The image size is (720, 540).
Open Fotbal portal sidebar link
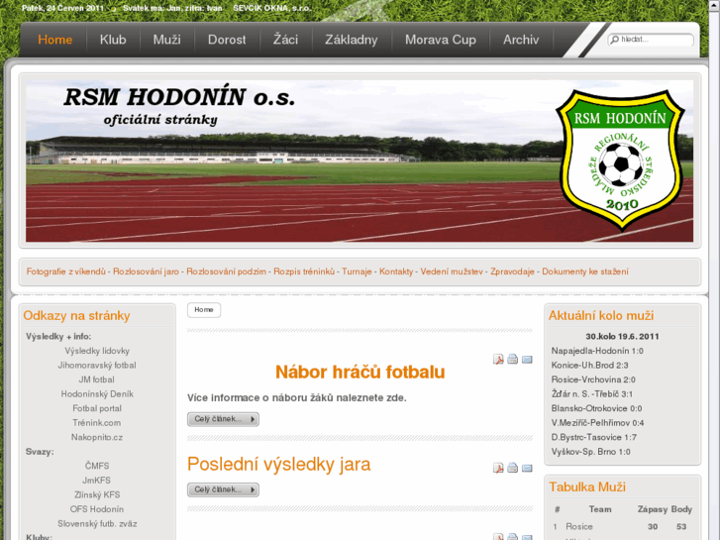[97, 408]
